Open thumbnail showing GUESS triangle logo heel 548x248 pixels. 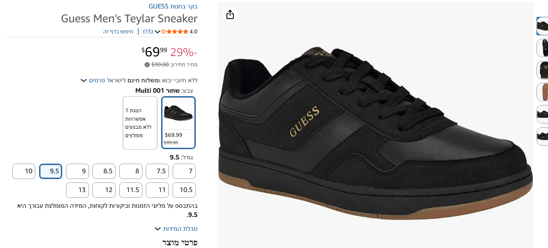(543, 70)
